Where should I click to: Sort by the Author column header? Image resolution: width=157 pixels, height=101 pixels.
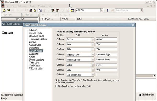50,19
